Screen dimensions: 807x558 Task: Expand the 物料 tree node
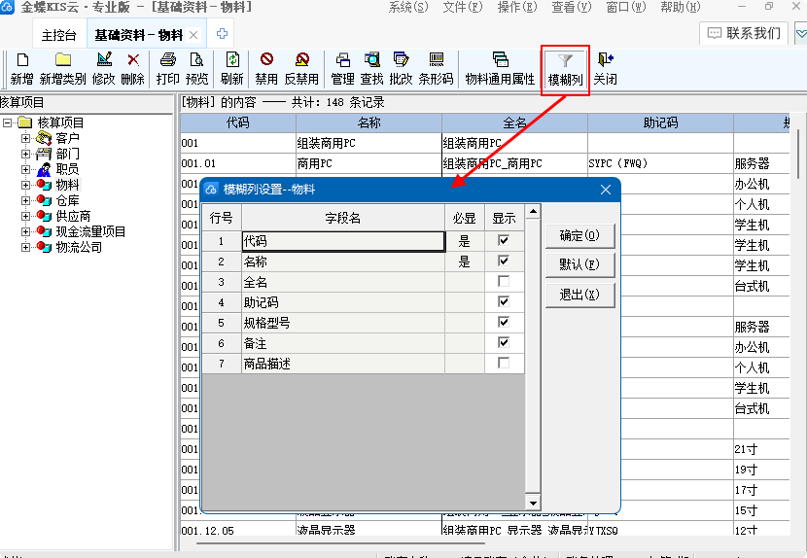(25, 185)
